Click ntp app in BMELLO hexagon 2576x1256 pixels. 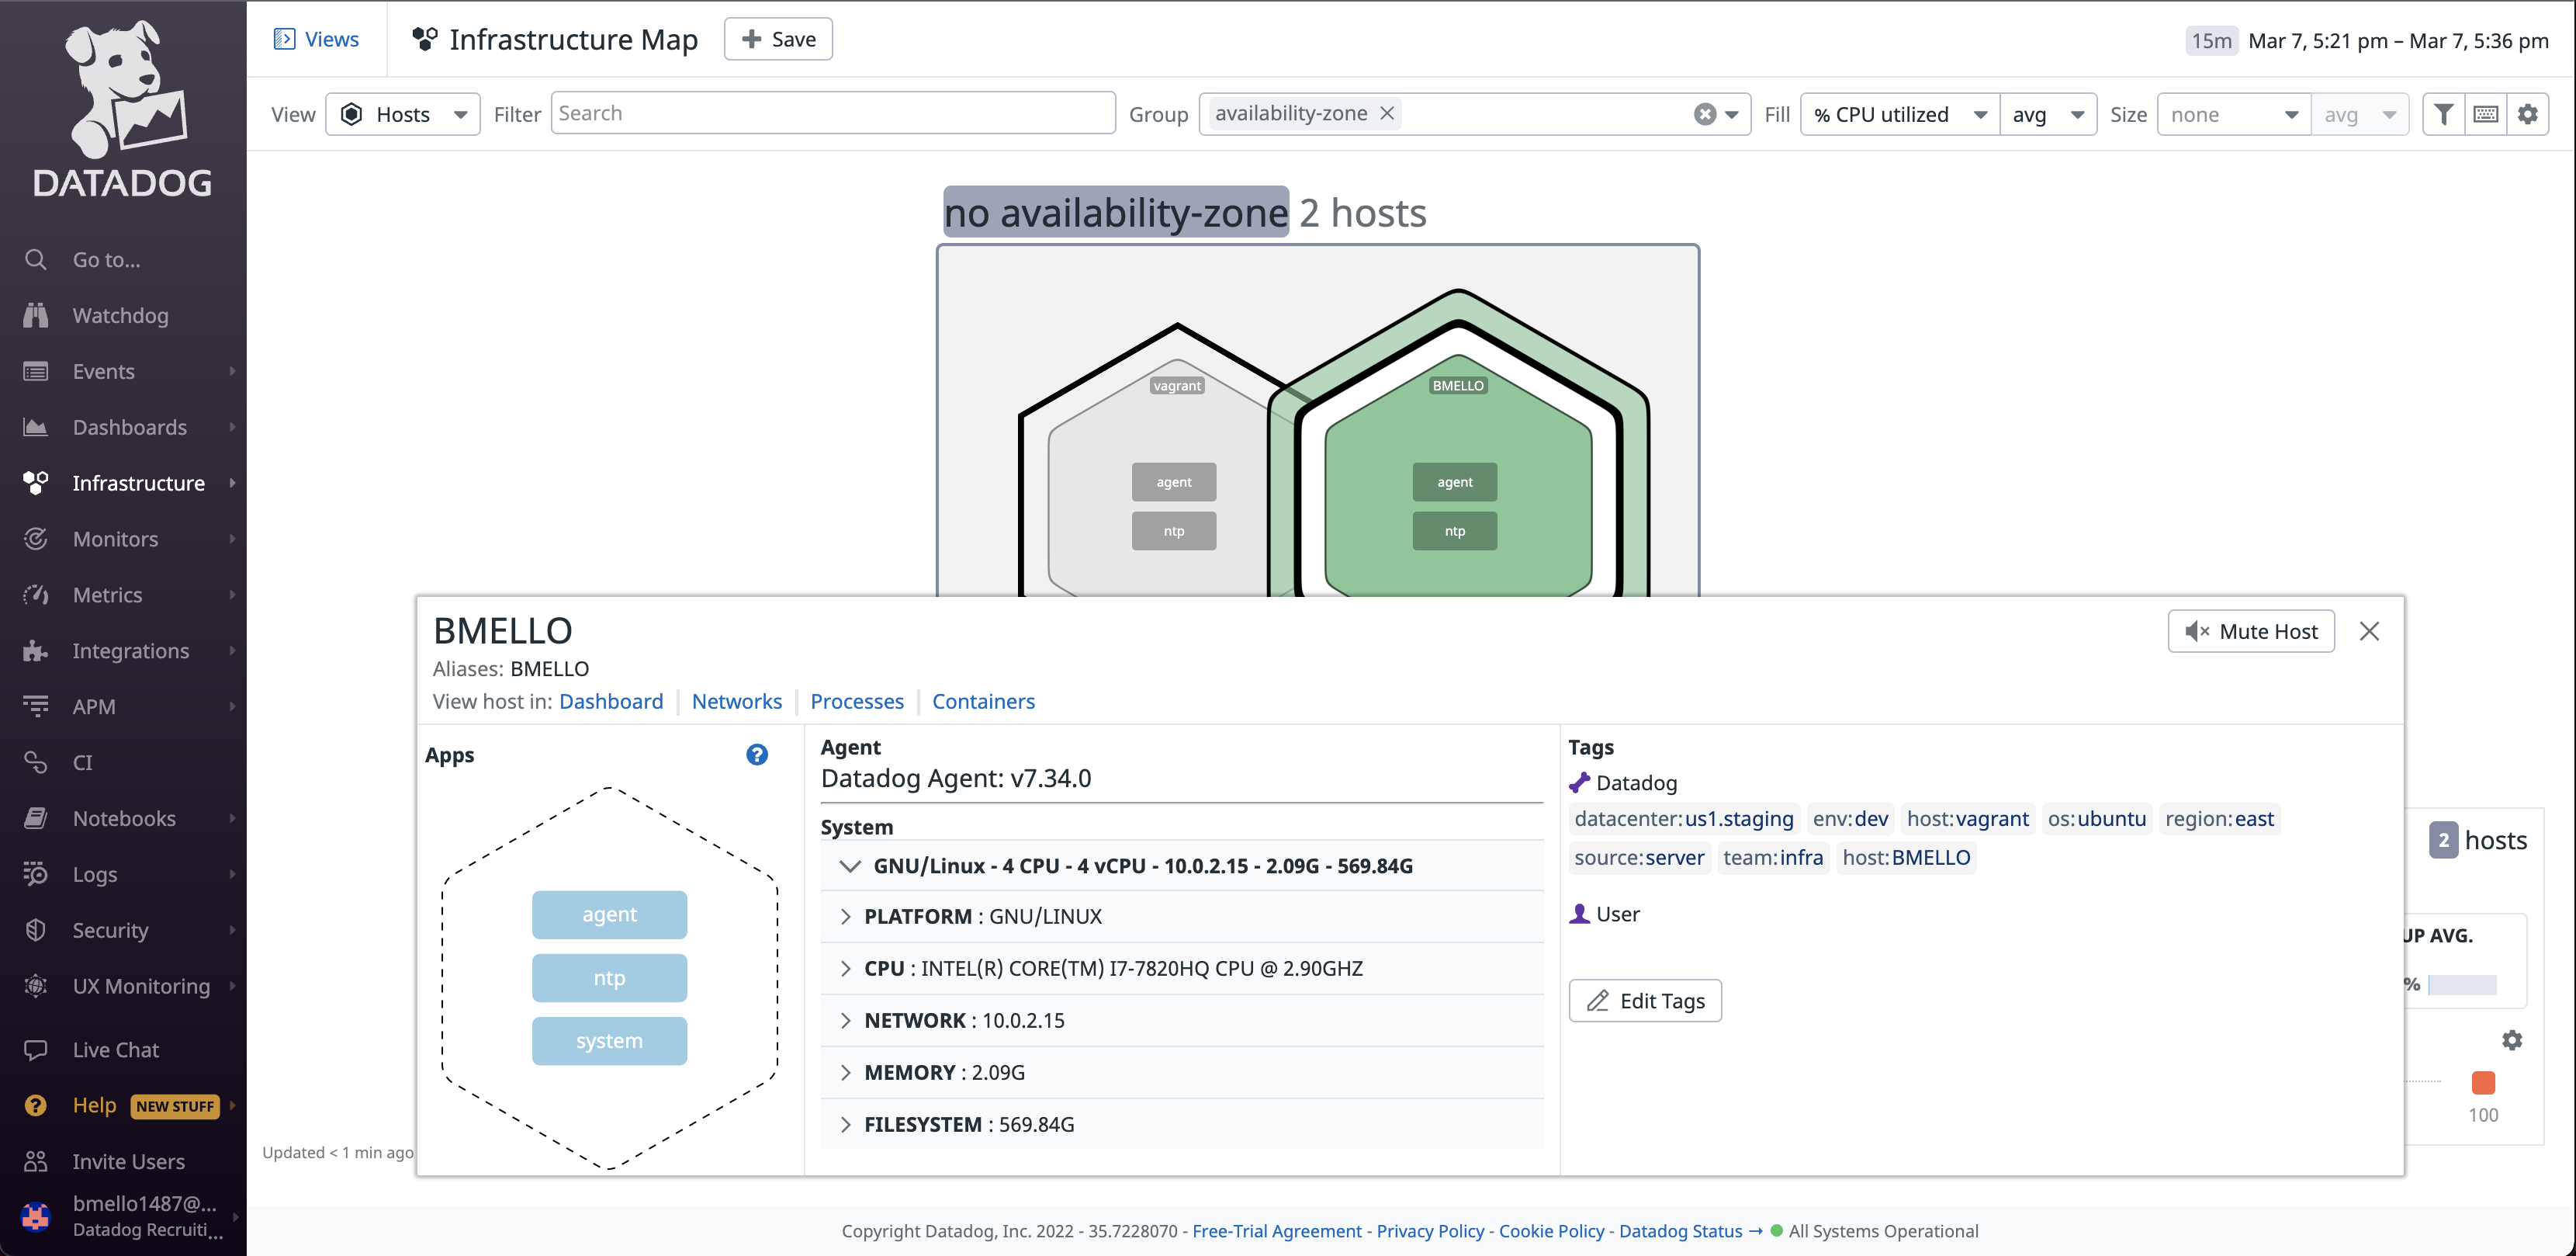(1454, 530)
